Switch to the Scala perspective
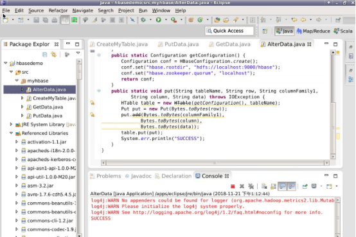 pos(343,31)
